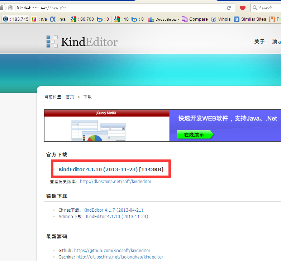Open the dl.oschina.net history versions link
281x261 pixels.
(115, 182)
